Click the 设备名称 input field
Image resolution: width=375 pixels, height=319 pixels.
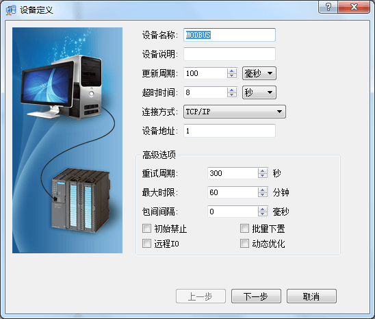[230, 35]
